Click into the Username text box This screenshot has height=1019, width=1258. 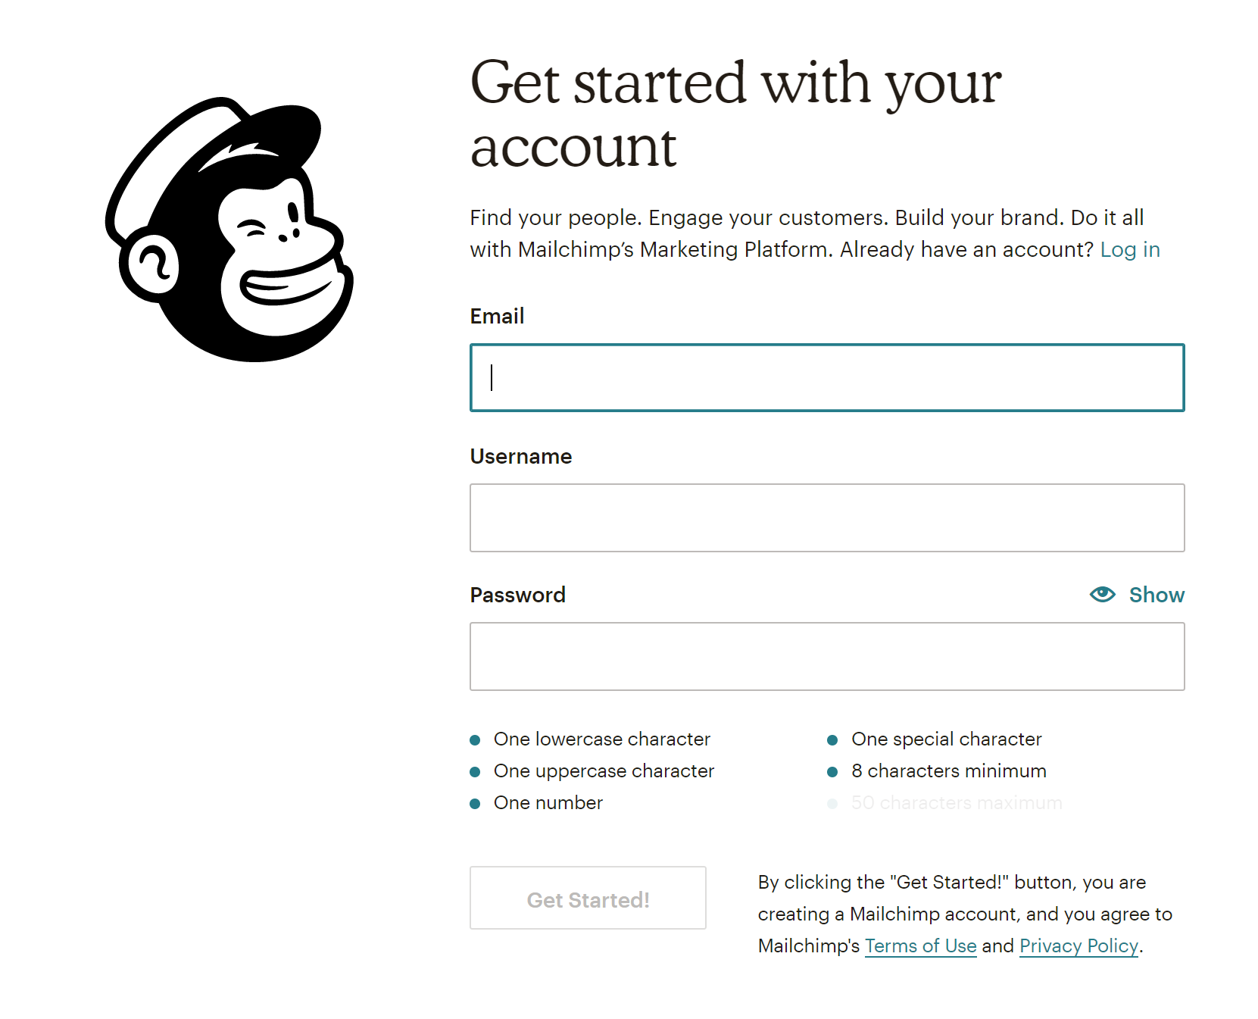tap(826, 518)
